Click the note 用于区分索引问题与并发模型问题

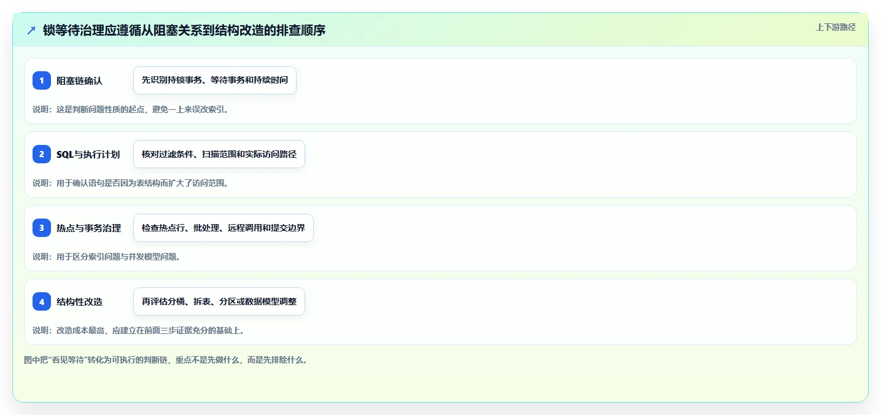[107, 257]
